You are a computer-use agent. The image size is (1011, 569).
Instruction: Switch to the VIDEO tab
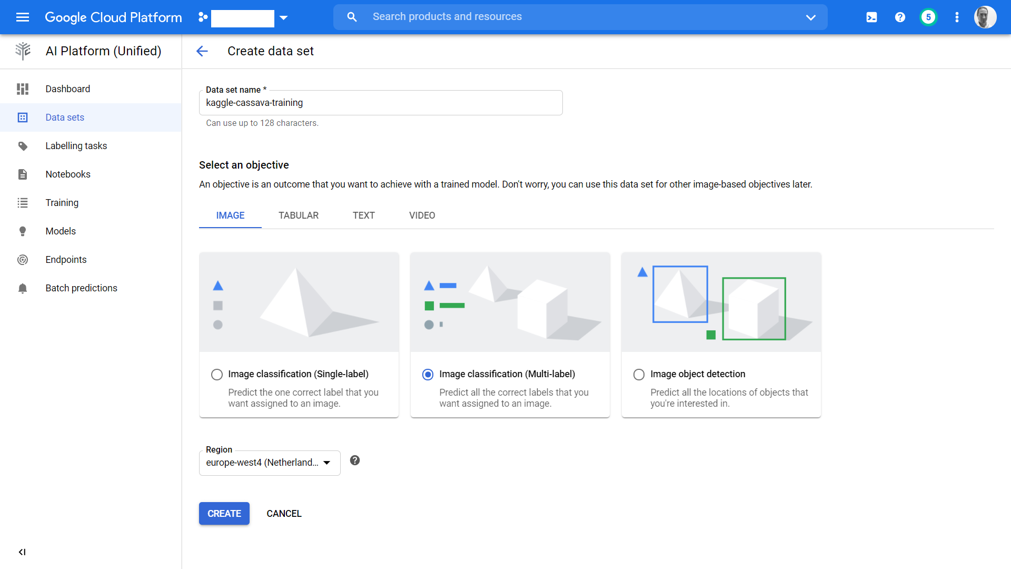pos(422,215)
